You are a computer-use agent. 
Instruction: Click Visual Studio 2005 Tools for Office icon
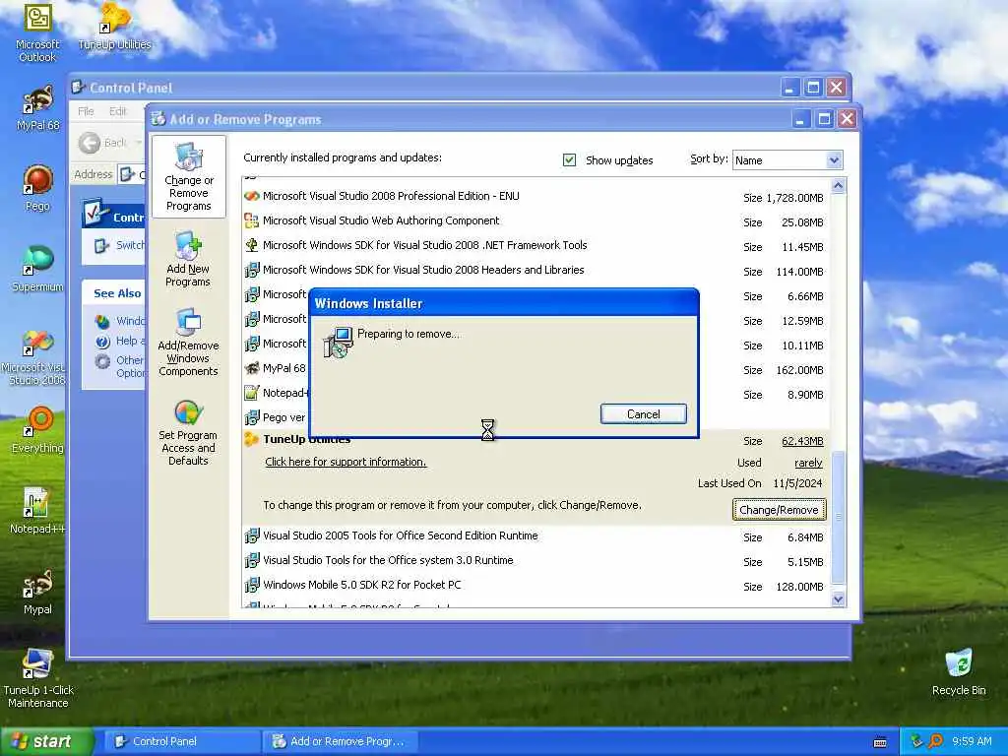tap(252, 535)
